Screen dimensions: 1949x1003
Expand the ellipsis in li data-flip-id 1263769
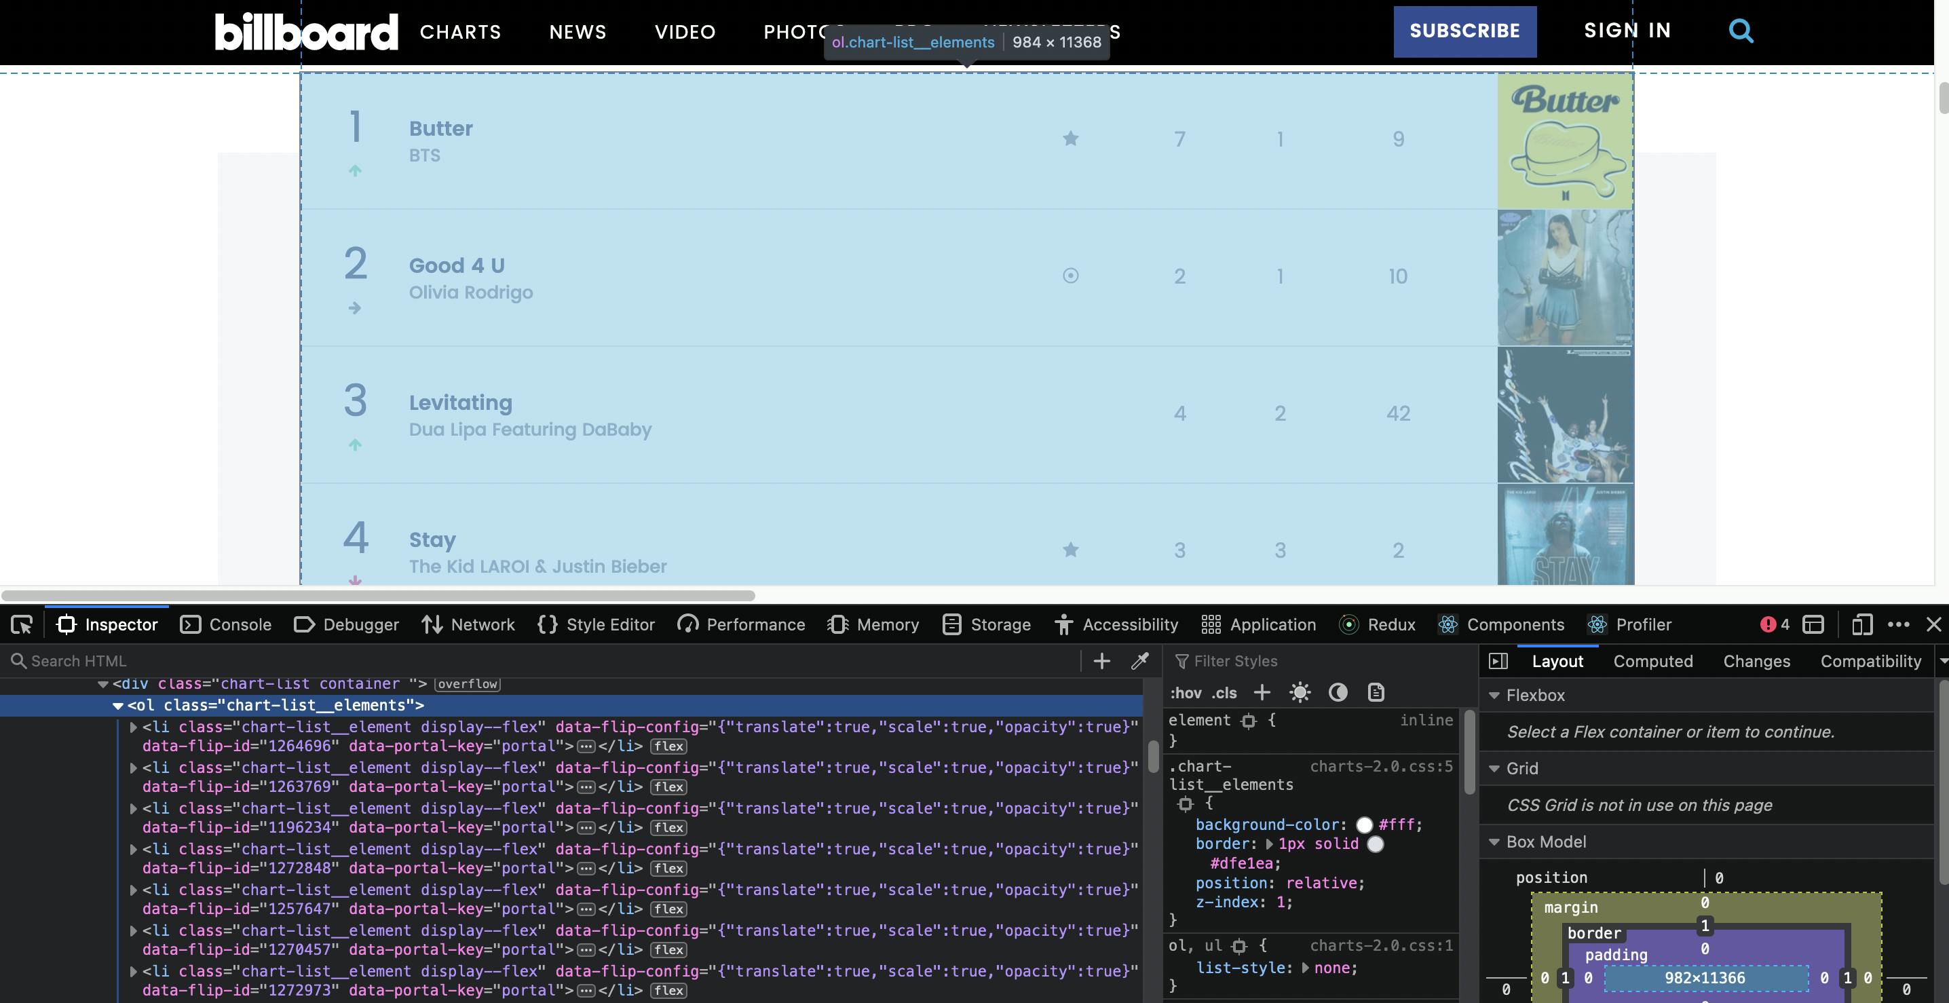(x=586, y=787)
